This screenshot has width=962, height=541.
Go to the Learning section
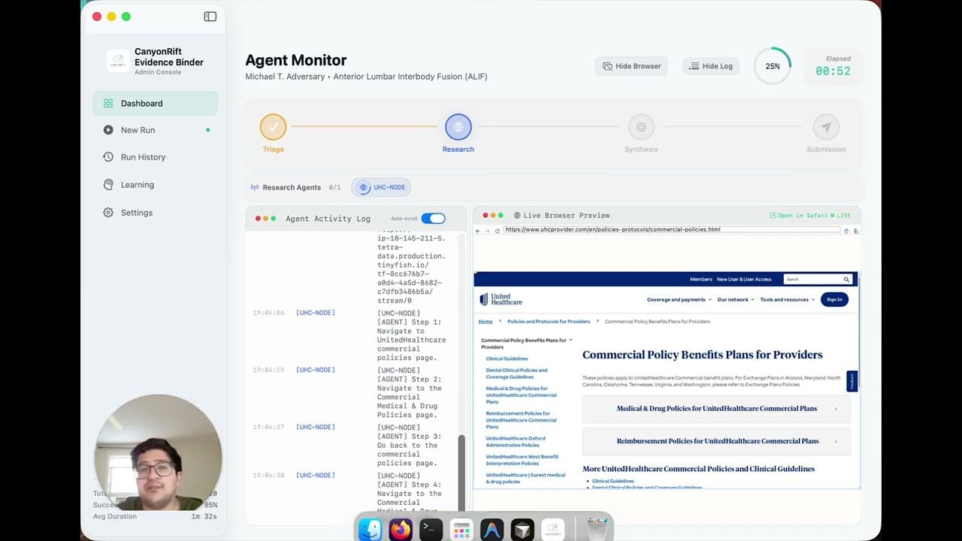(x=156, y=185)
